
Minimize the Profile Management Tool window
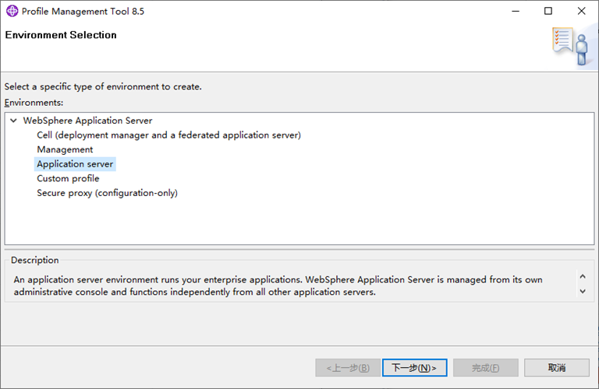(x=516, y=11)
